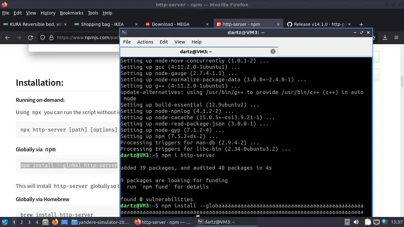This screenshot has width=404, height=227.
Task: Open the Firefox hamburger application menu
Action: coord(396,38)
